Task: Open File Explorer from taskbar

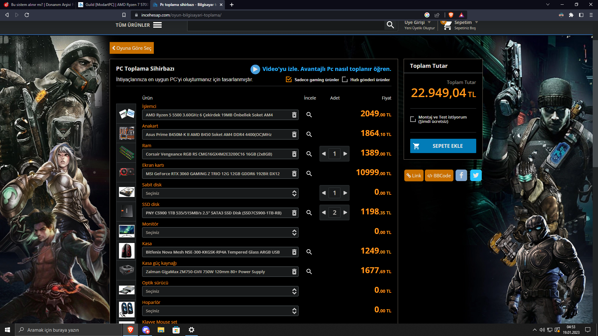Action: [x=161, y=330]
